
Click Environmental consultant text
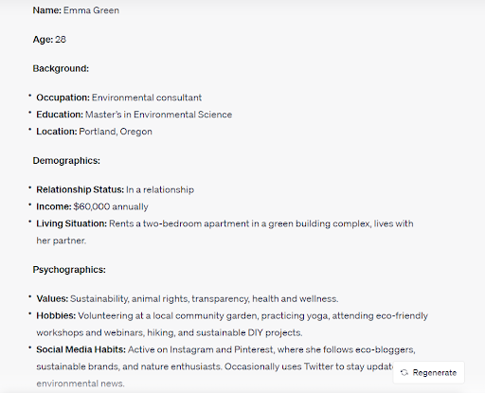click(147, 98)
